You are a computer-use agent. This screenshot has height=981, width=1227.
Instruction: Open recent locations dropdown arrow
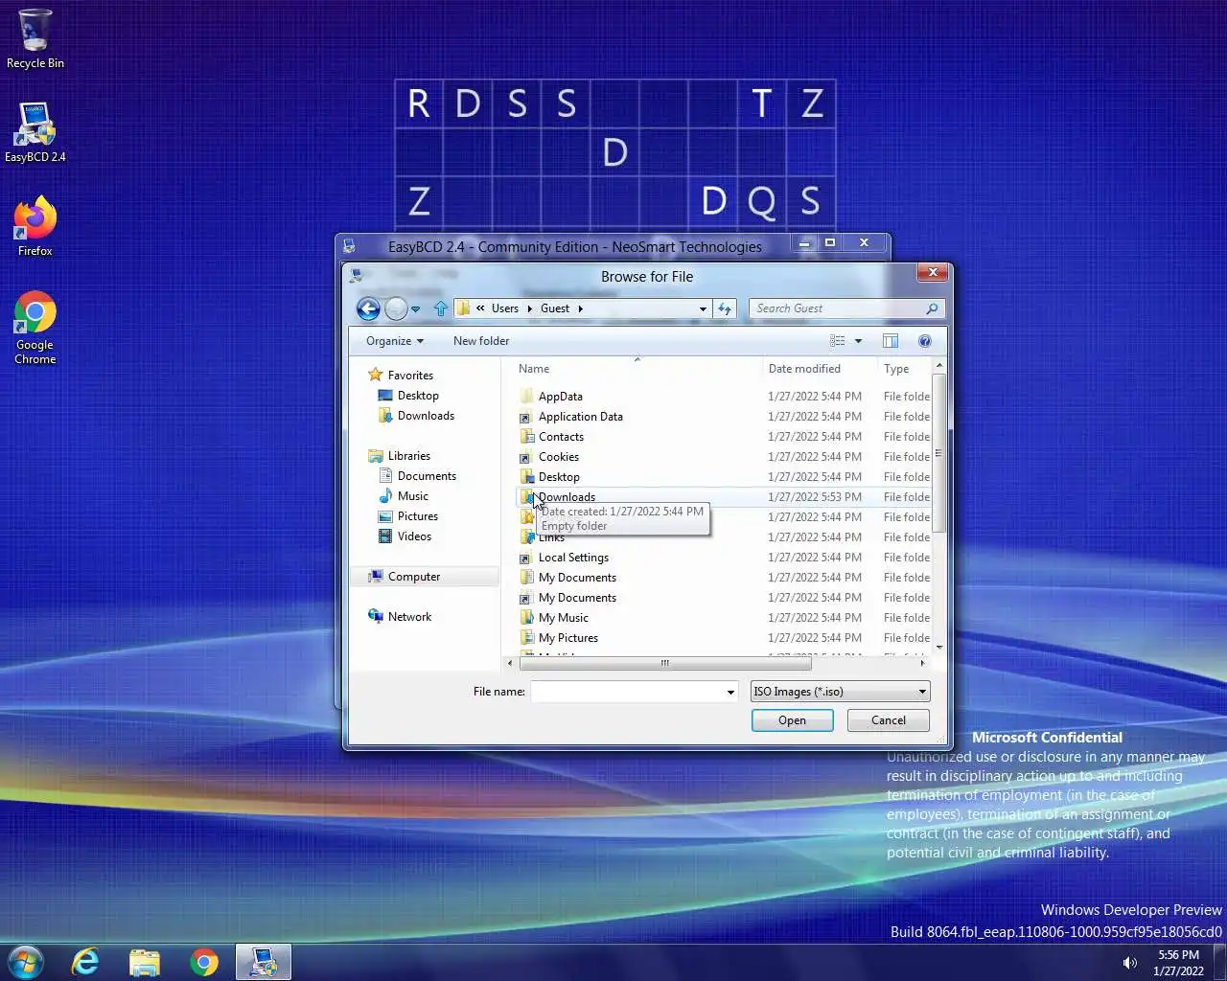coord(416,309)
